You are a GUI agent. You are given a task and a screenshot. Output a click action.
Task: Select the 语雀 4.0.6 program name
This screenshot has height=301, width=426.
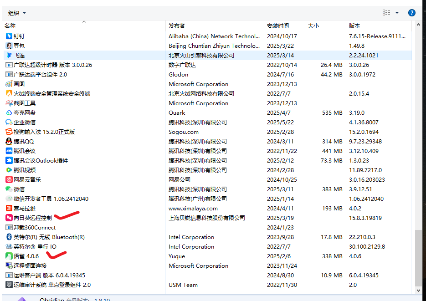coord(26,256)
